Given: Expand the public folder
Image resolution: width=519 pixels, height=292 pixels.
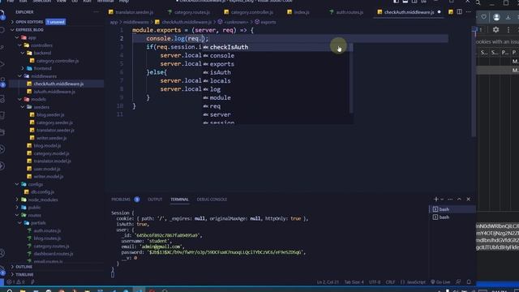Looking at the screenshot, I should pos(34,208).
